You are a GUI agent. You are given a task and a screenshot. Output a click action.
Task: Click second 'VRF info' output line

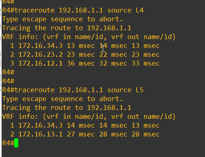89,116
